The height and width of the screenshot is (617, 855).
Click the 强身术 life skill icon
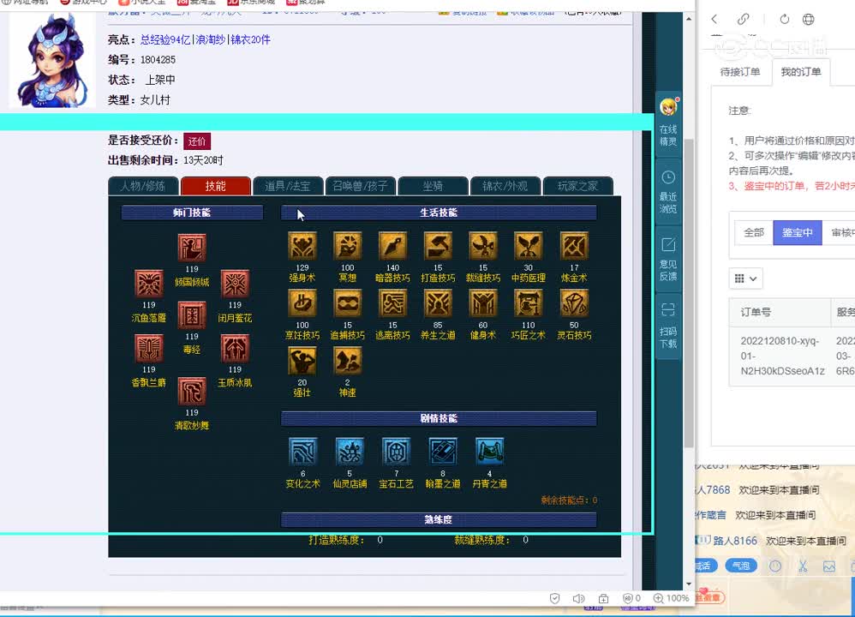[302, 245]
